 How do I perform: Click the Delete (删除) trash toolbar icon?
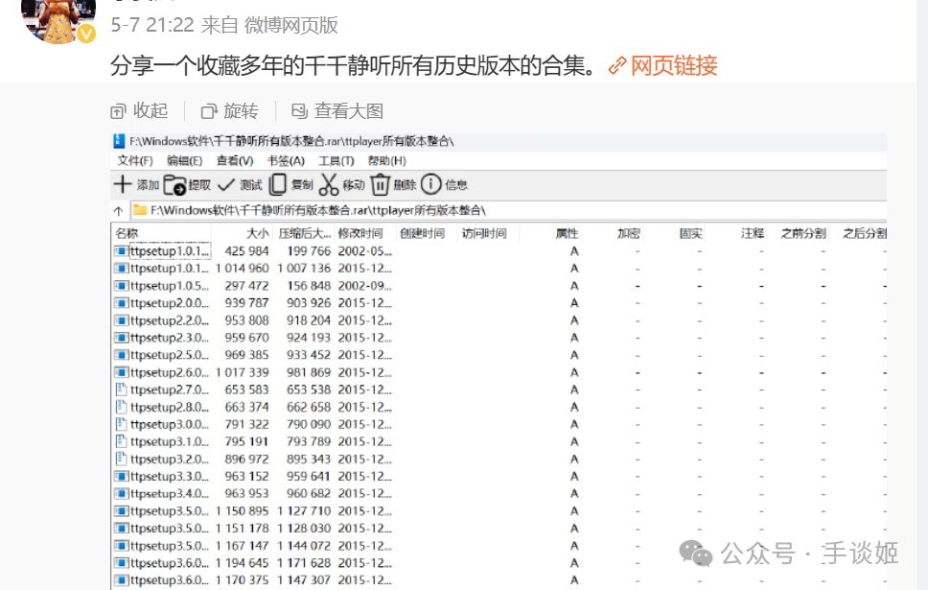380,185
